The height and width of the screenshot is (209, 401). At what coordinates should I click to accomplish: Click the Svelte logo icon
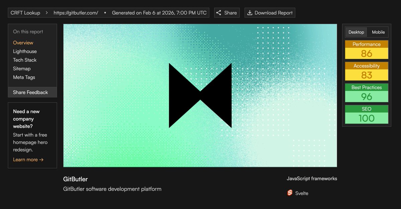click(290, 193)
